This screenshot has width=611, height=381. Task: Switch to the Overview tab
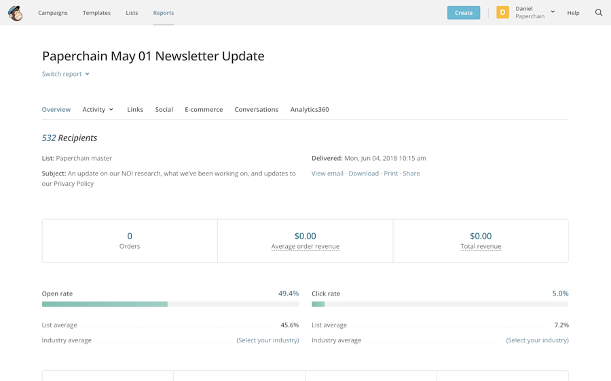click(56, 110)
